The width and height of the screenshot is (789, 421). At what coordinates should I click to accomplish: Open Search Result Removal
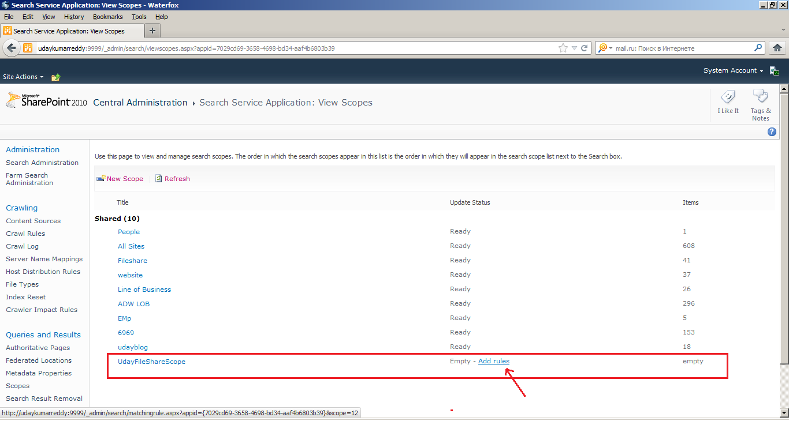pyautogui.click(x=44, y=399)
